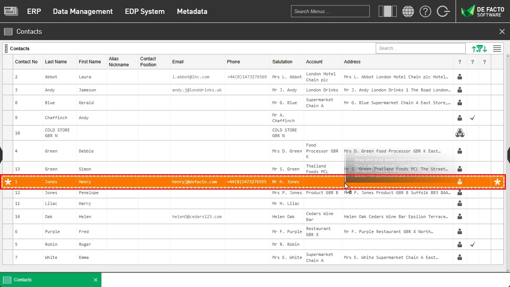510x287 pixels.
Task: Click the contact person icon in Laura Abbot's row
Action: (459, 77)
